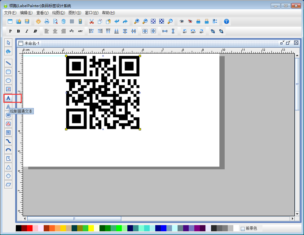Open the print dialog

click(47, 21)
